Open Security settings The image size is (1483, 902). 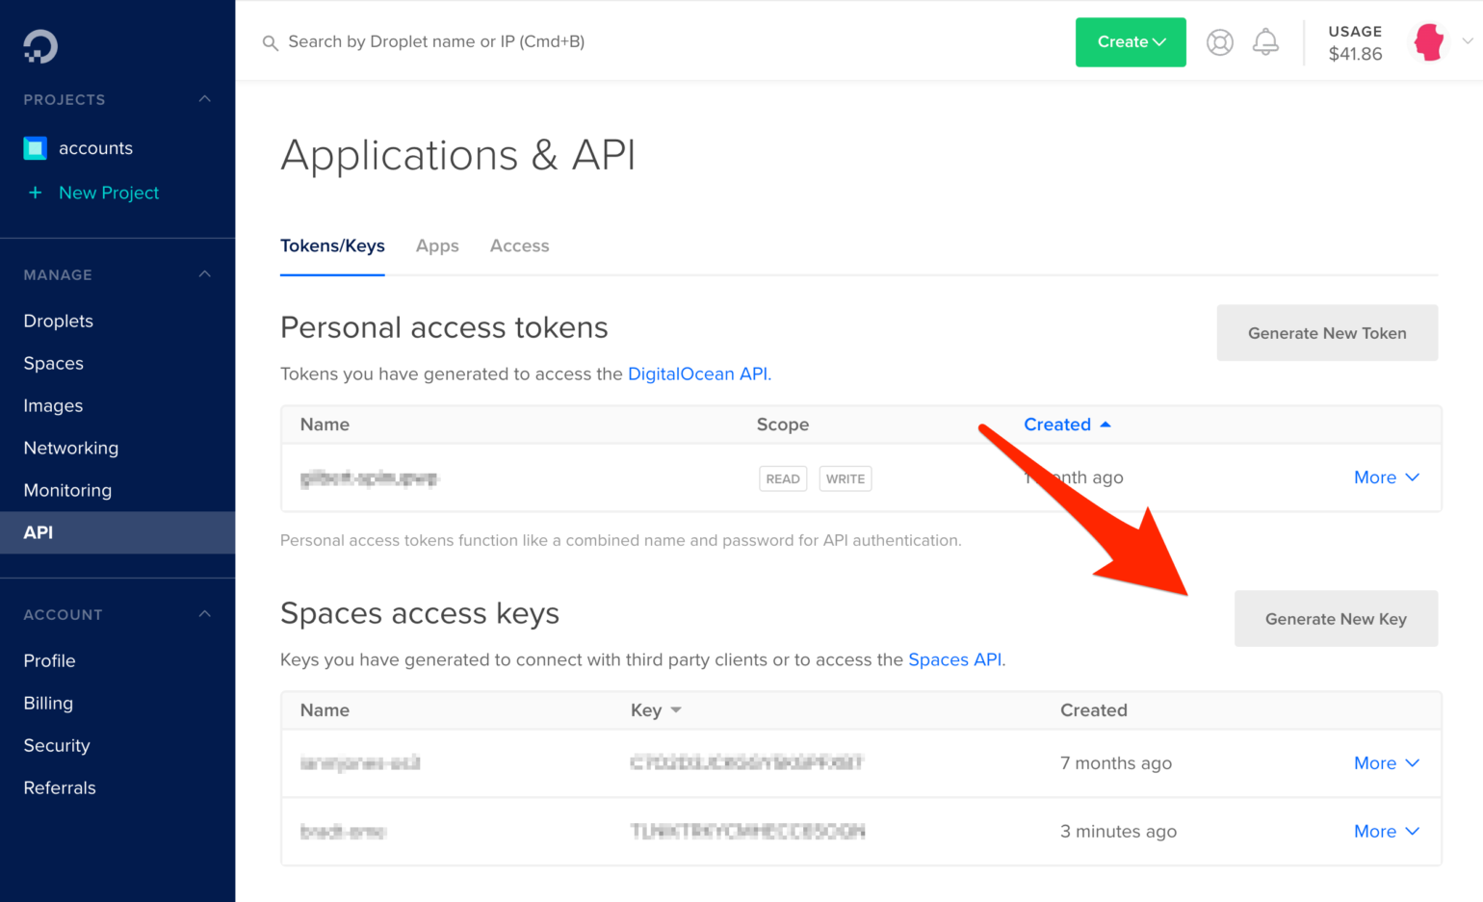57,746
